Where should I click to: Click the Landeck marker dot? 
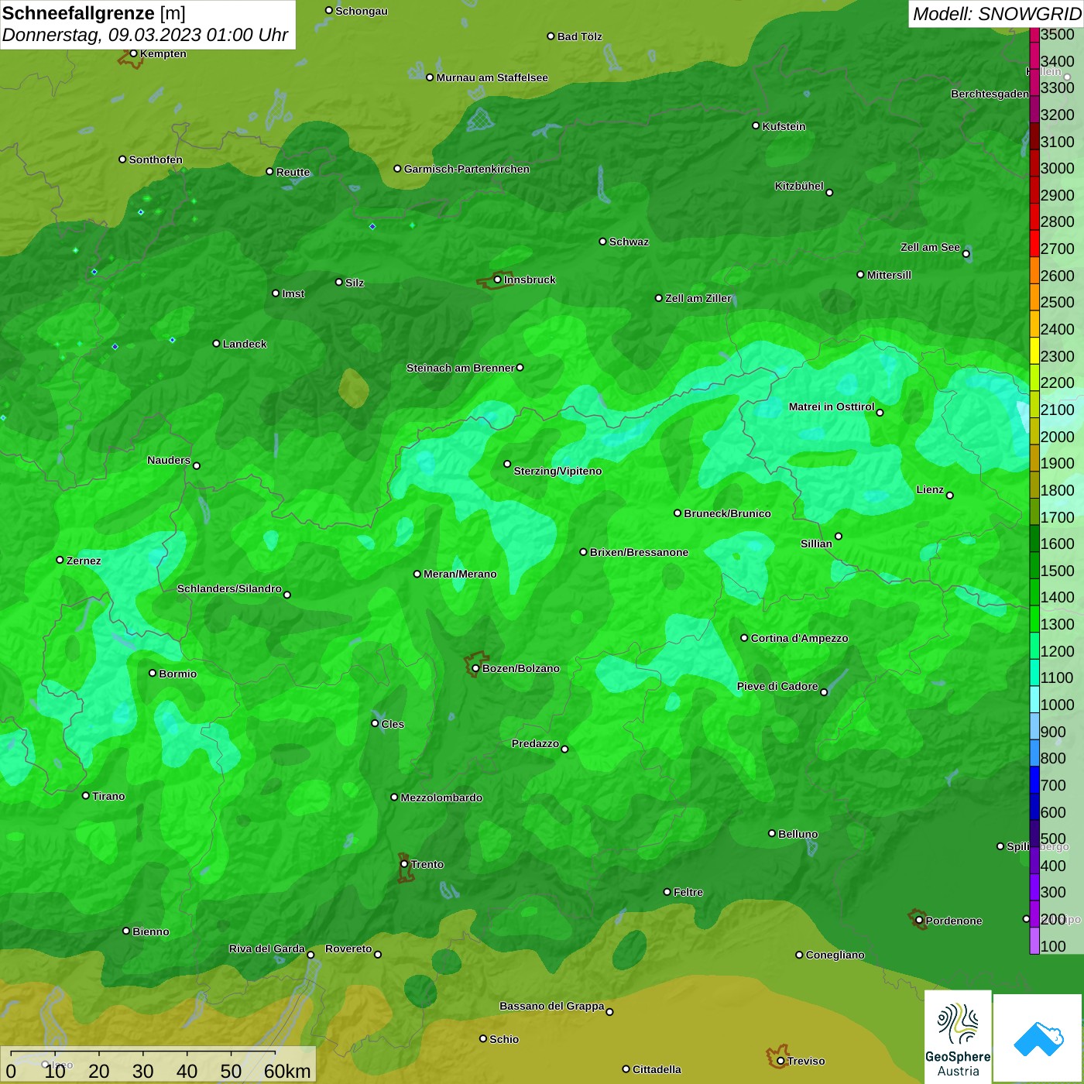click(216, 344)
